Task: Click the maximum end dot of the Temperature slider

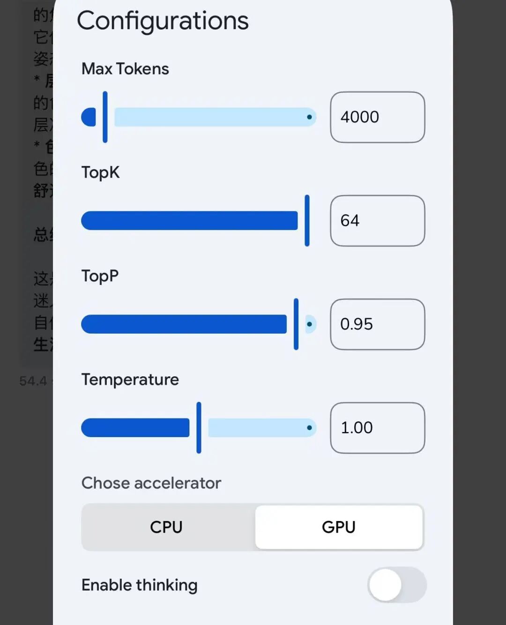Action: (x=309, y=428)
